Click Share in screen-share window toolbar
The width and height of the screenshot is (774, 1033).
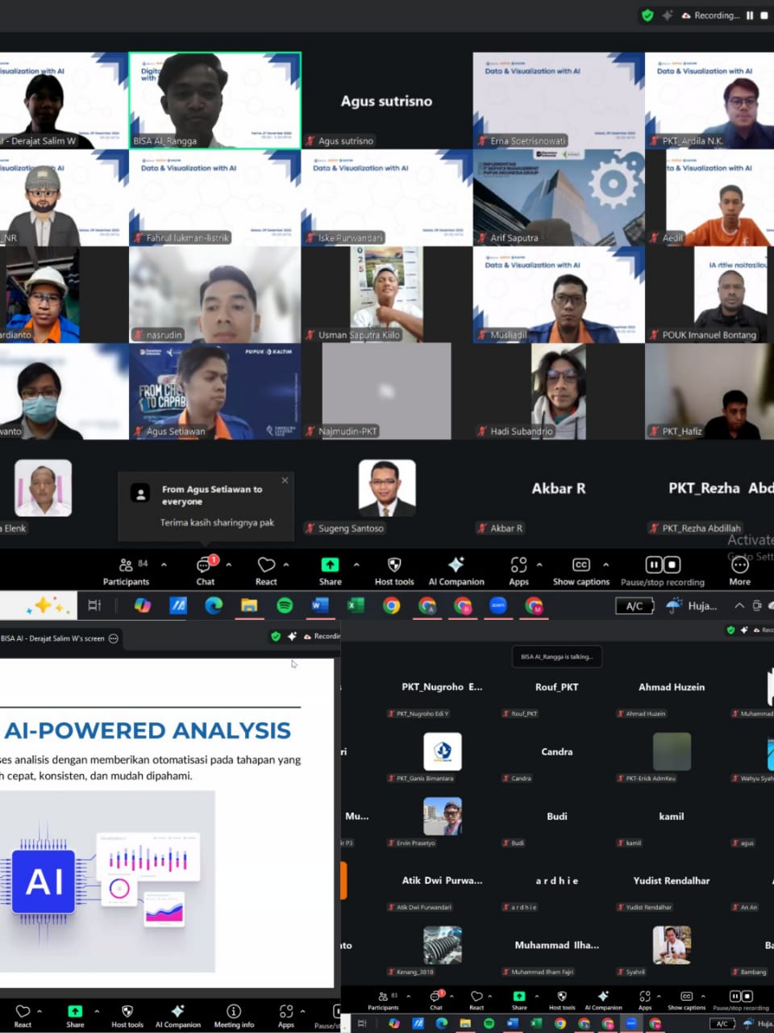[x=75, y=1016]
